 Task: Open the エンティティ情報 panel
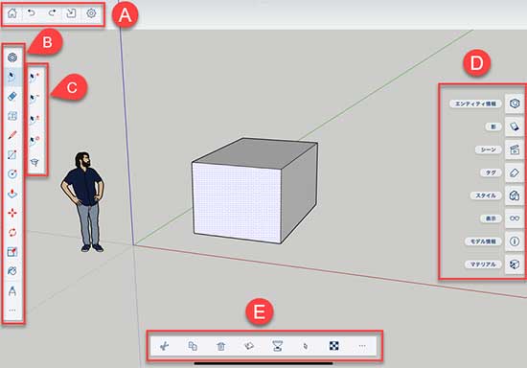pyautogui.click(x=515, y=103)
